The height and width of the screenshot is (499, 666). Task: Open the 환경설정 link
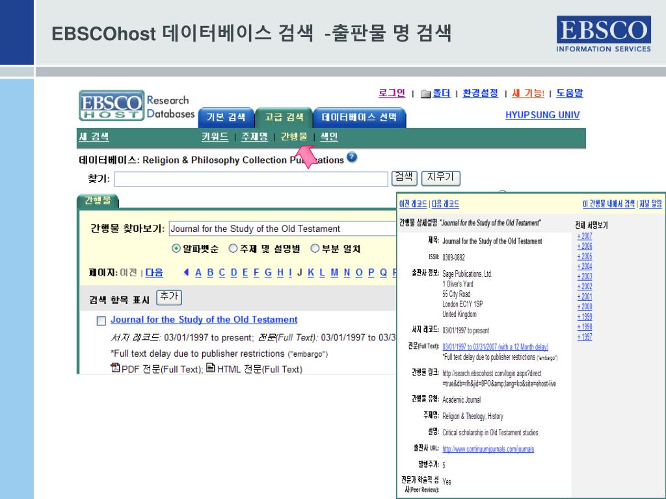481,93
